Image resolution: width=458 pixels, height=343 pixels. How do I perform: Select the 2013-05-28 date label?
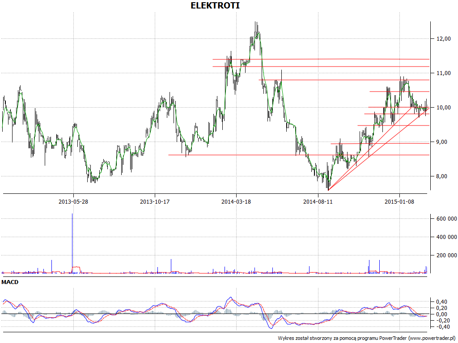pos(73,201)
